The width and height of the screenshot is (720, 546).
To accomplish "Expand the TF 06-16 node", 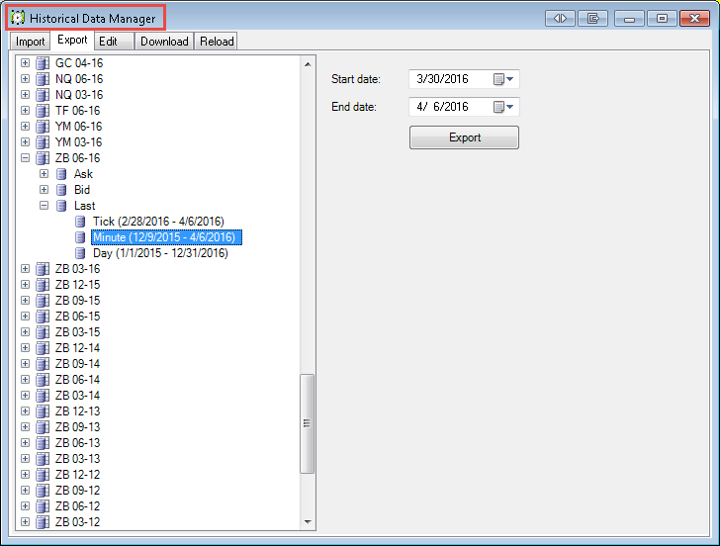I will [26, 111].
